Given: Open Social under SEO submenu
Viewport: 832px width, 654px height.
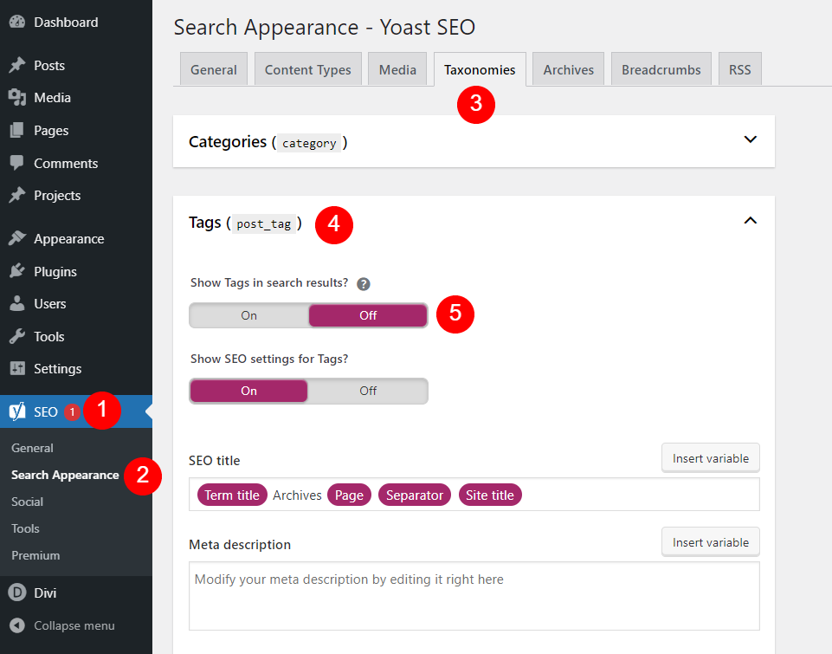Looking at the screenshot, I should click(x=27, y=502).
